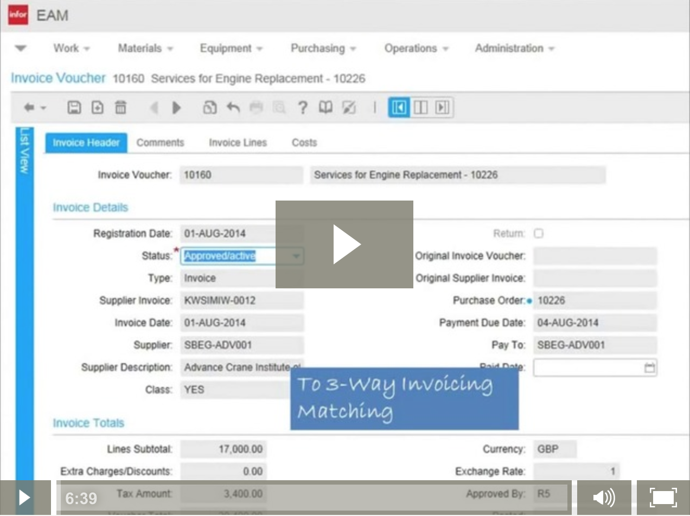Image resolution: width=690 pixels, height=516 pixels.
Task: Click the Print preview icon
Action: [x=279, y=107]
